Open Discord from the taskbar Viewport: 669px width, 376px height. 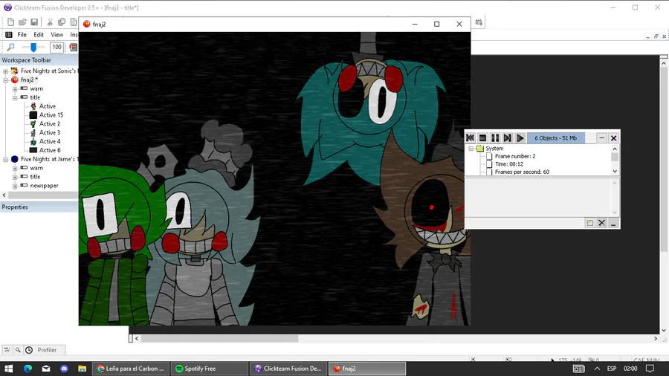pos(64,369)
